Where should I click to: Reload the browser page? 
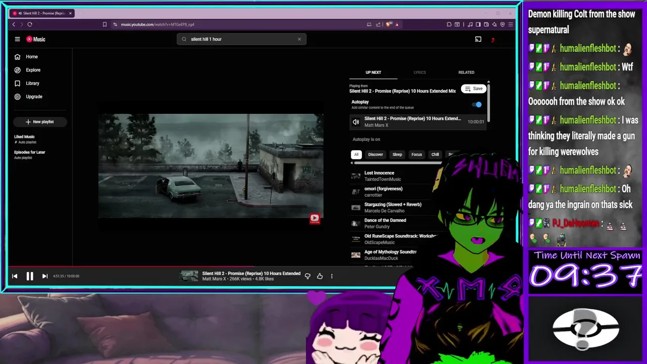pyautogui.click(x=30, y=24)
